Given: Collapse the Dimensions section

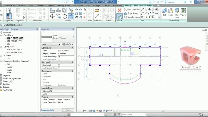Looking at the screenshot, I should [x=73, y=71].
